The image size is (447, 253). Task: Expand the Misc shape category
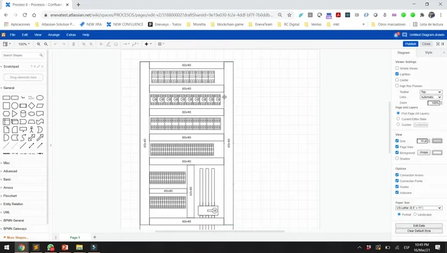point(6,163)
